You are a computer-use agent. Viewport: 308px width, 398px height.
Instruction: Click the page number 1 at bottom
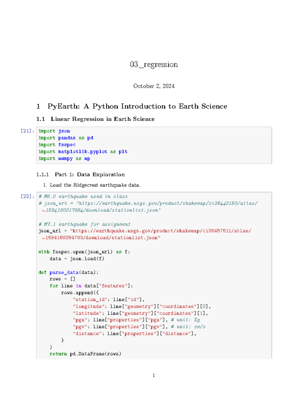[153, 375]
